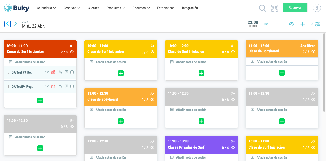Tick checkbox on QA TestP4 Reg... row
This screenshot has height=161, width=326.
[x=72, y=86]
